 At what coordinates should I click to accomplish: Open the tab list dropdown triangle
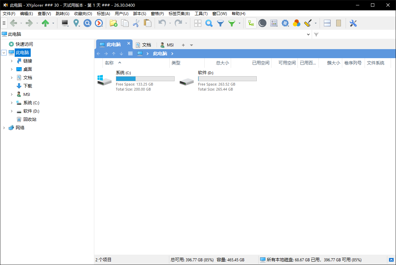(x=191, y=45)
